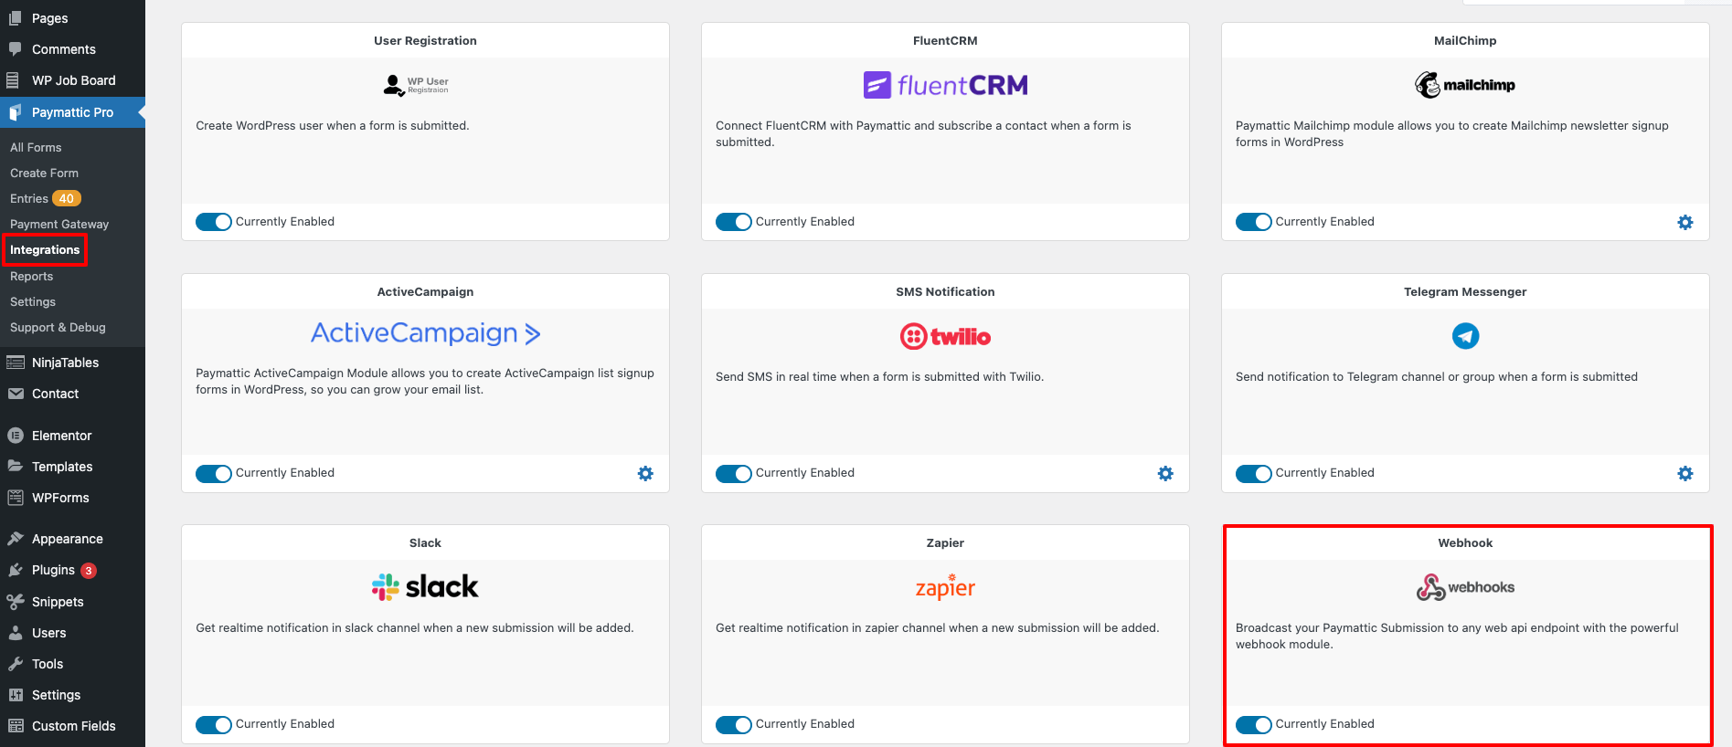Image resolution: width=1732 pixels, height=747 pixels.
Task: Click the WP Job Board icon
Action: pos(13,80)
